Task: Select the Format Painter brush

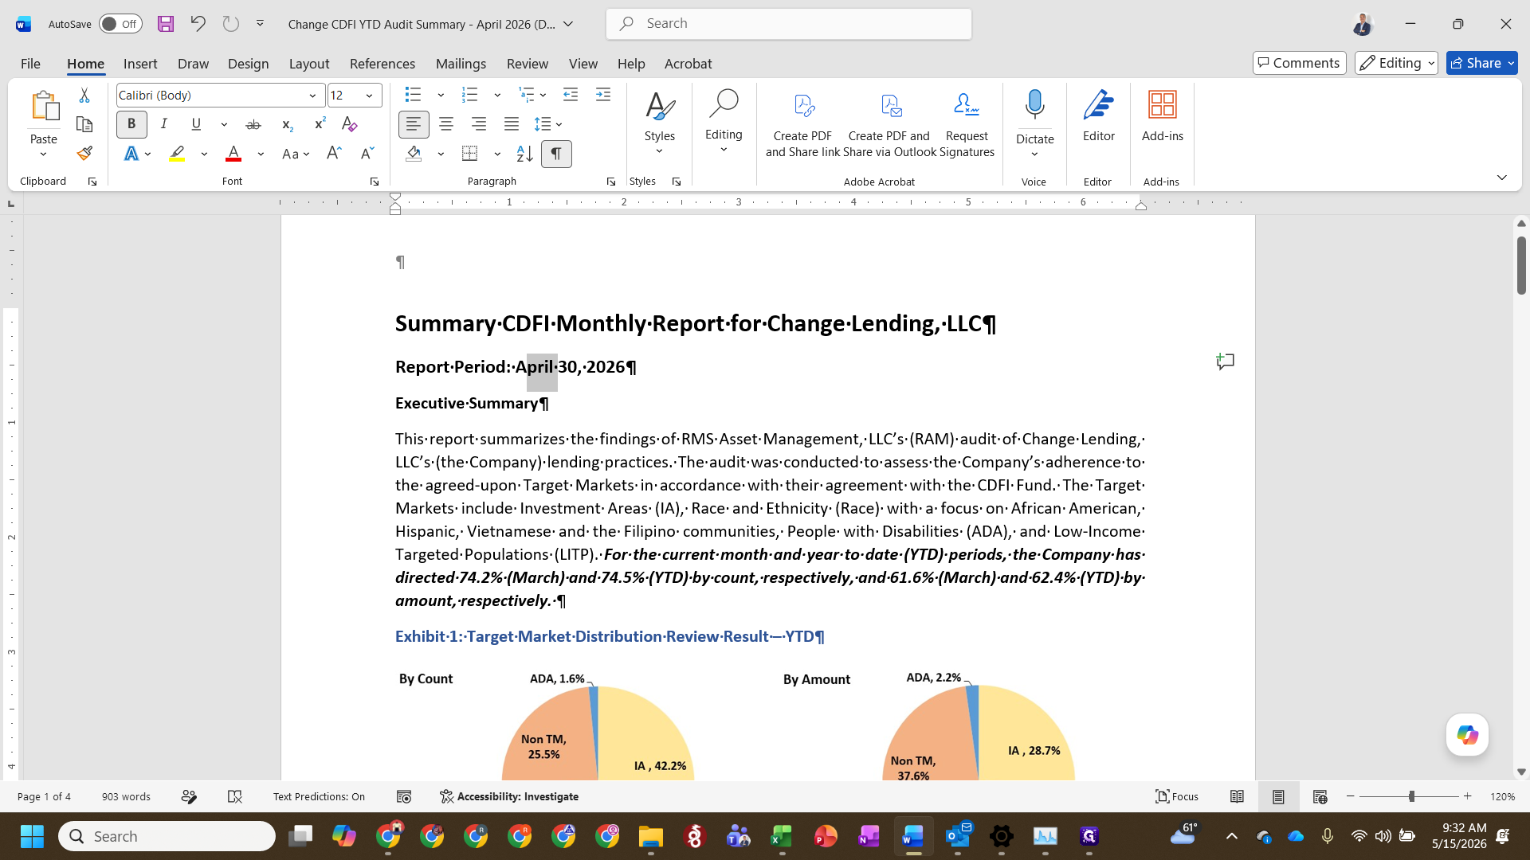Action: coord(84,153)
